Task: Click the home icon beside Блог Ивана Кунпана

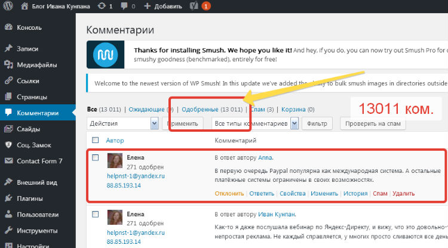Action: (x=24, y=6)
